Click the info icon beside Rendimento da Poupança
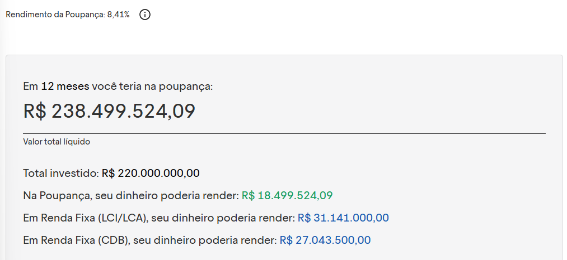Image resolution: width=567 pixels, height=260 pixels. point(144,15)
